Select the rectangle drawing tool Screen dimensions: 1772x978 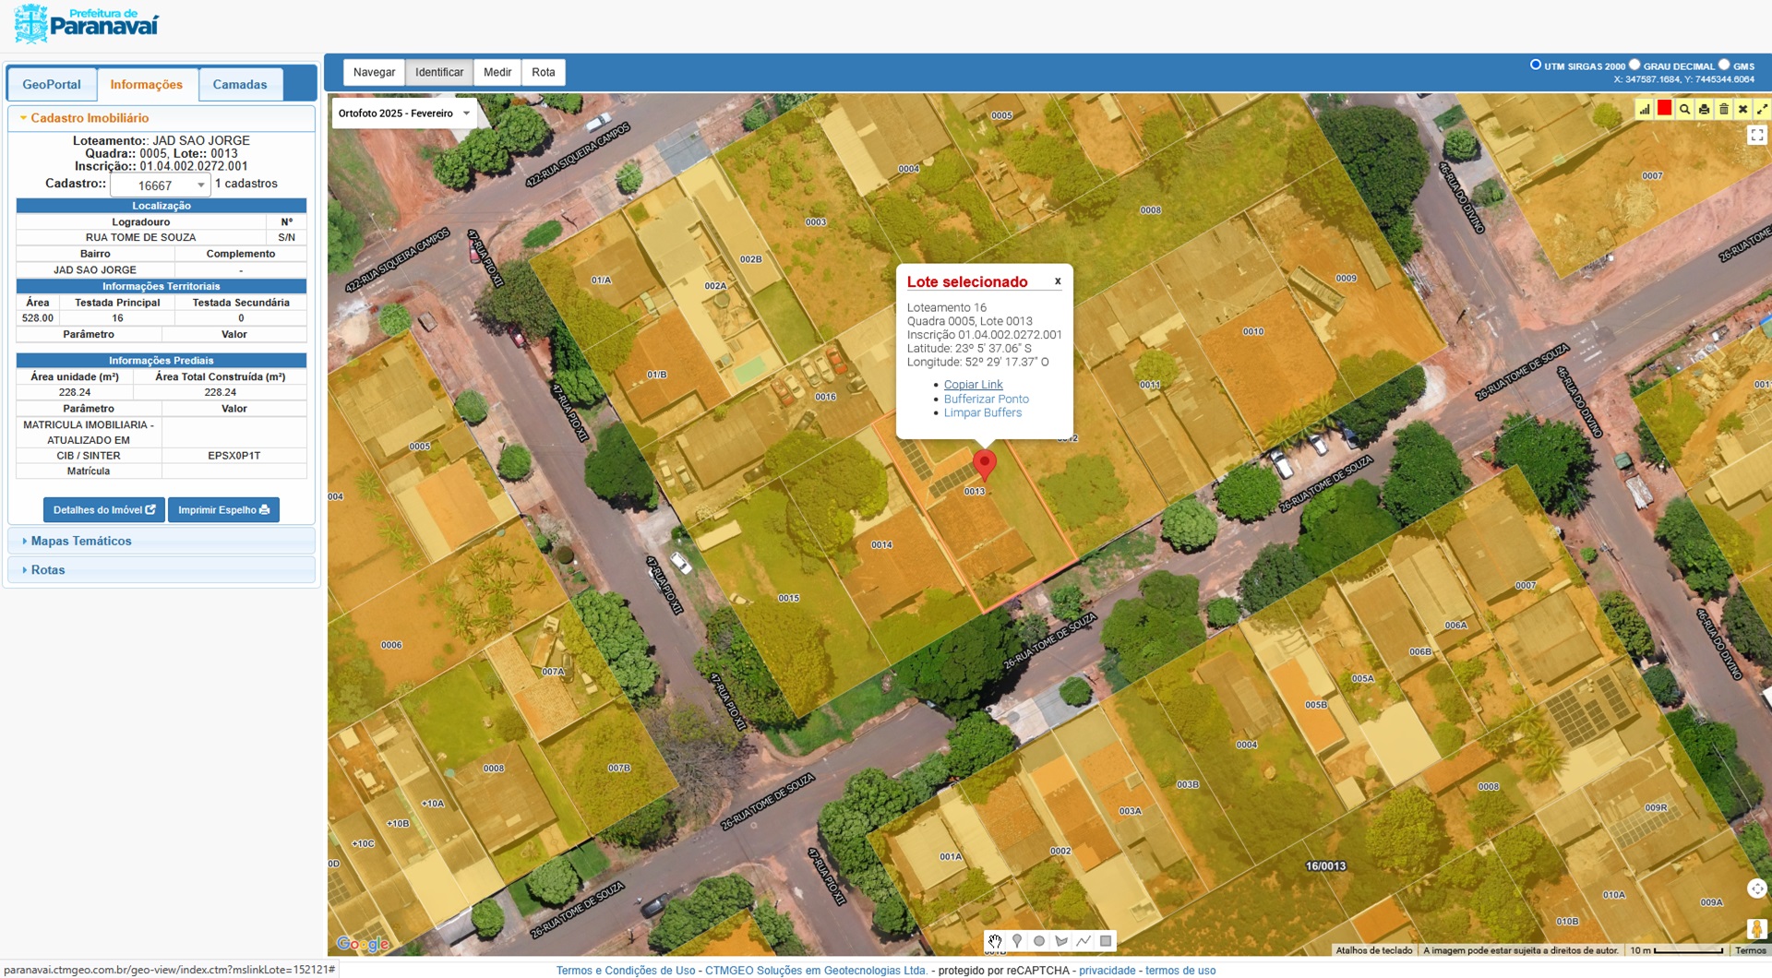click(1106, 941)
